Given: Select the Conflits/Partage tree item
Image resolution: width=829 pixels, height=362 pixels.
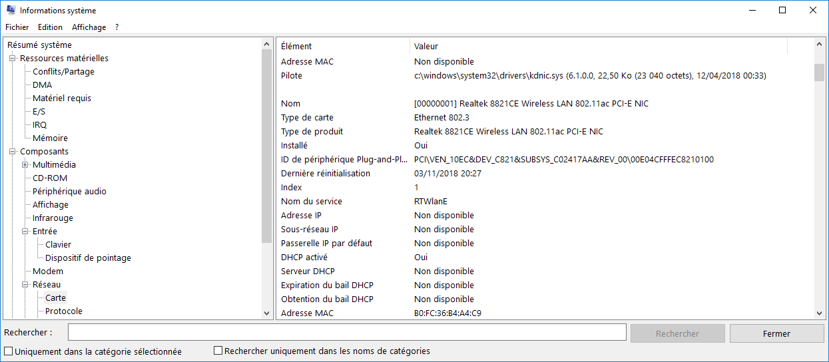Looking at the screenshot, I should click(63, 72).
